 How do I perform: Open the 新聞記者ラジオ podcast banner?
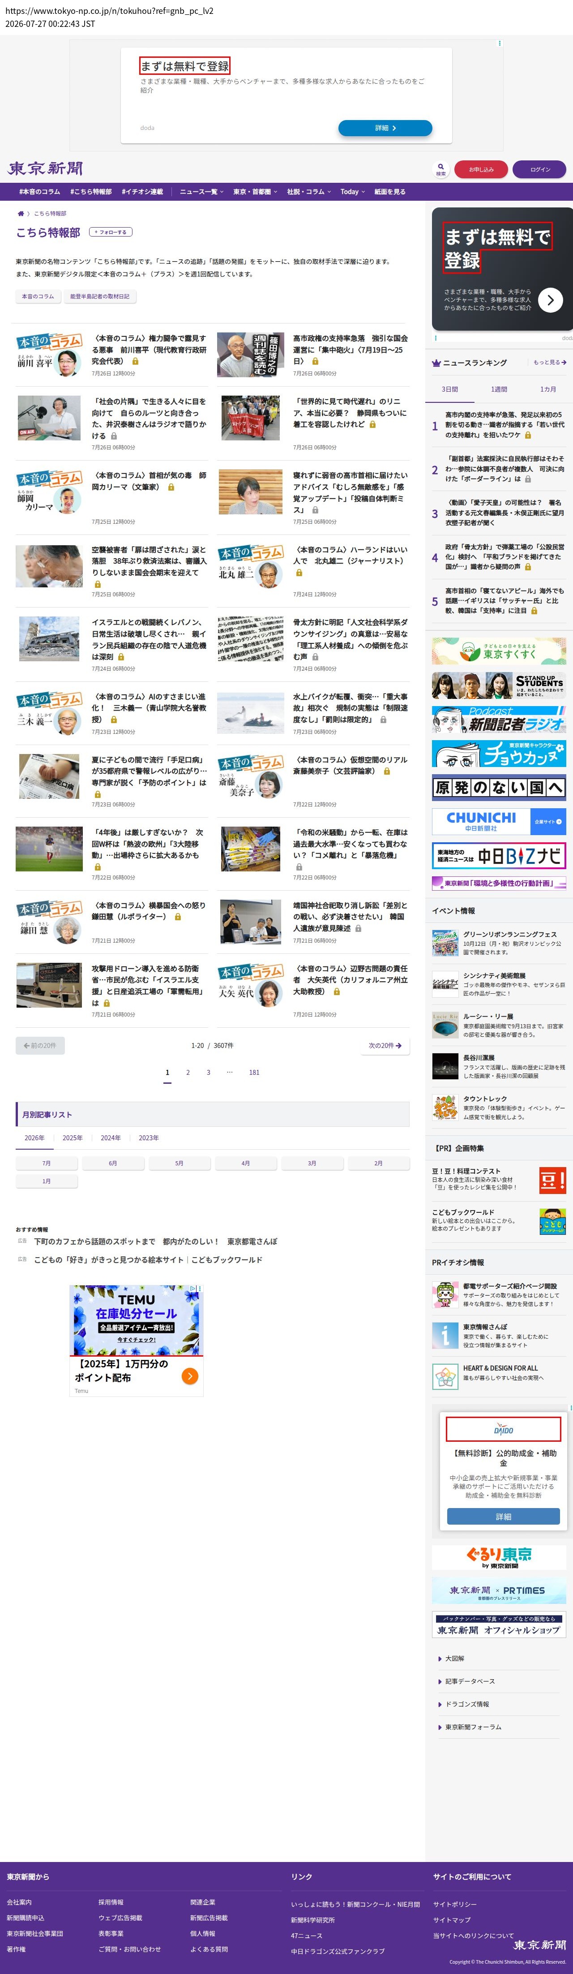click(499, 720)
